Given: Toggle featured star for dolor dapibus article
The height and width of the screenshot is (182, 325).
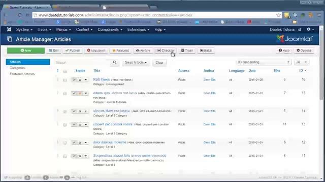Looking at the screenshot, I should pyautogui.click(x=80, y=143).
